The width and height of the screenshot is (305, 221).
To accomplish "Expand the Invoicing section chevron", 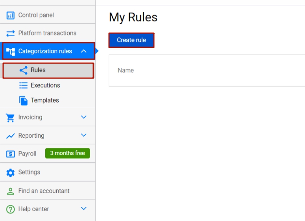I will pos(84,117).
